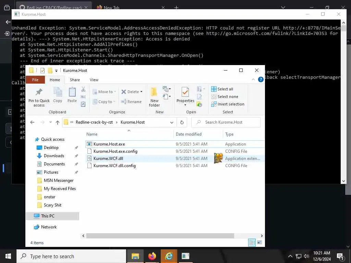Screen dimensions: 351x263
Task: Switch to Large icons view toggle
Action: pyautogui.click(x=259, y=242)
